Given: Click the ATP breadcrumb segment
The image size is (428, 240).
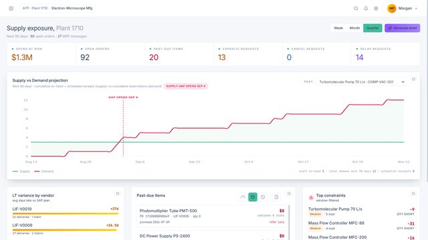Looking at the screenshot, I should tap(25, 9).
